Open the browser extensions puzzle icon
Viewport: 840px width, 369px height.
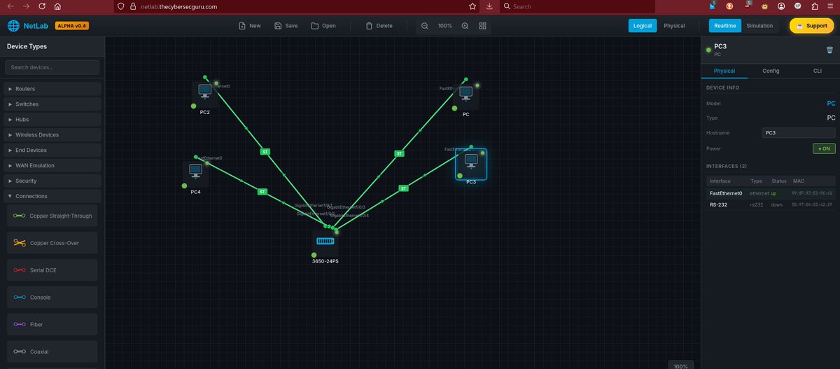815,6
